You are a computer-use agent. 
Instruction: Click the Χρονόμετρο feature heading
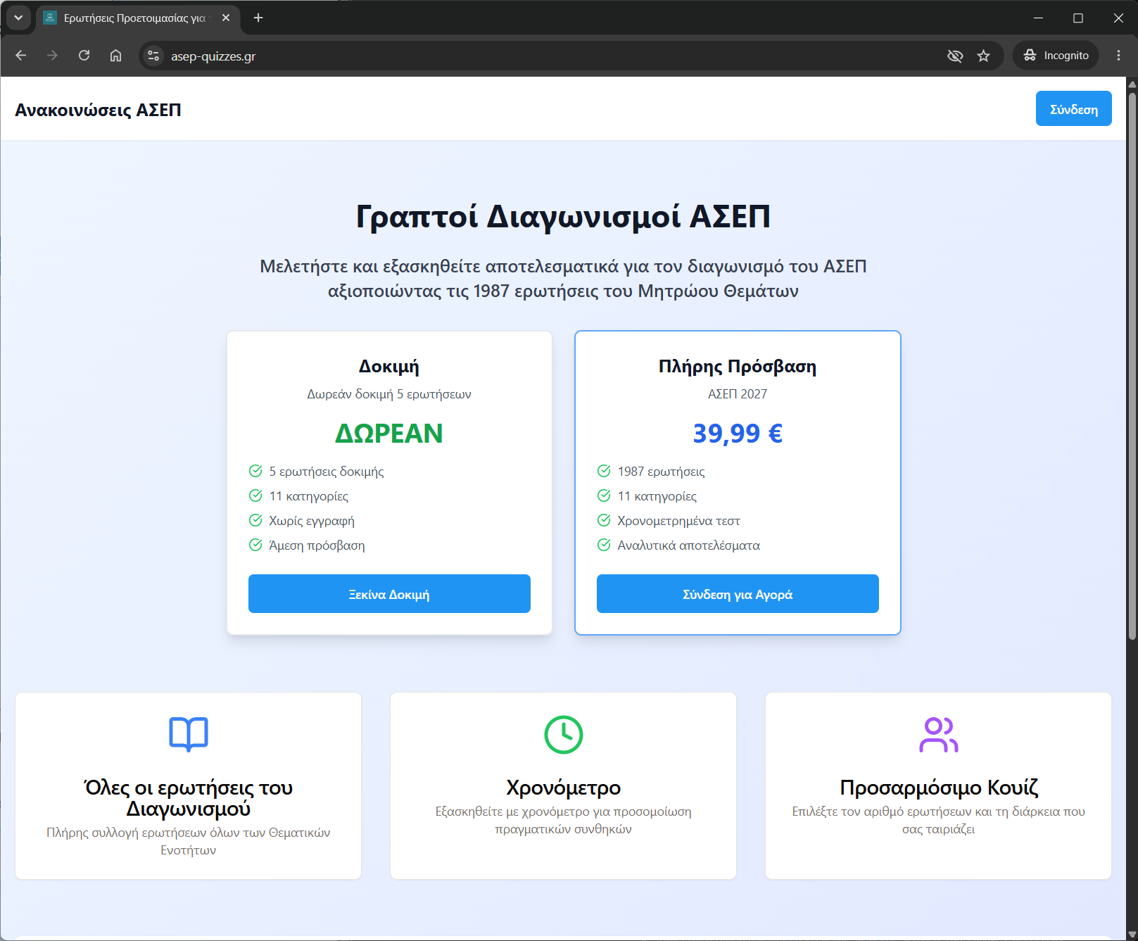(564, 788)
